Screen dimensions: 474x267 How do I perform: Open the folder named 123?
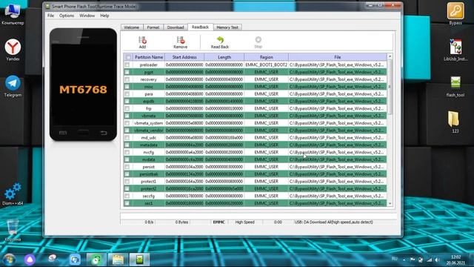click(x=453, y=119)
